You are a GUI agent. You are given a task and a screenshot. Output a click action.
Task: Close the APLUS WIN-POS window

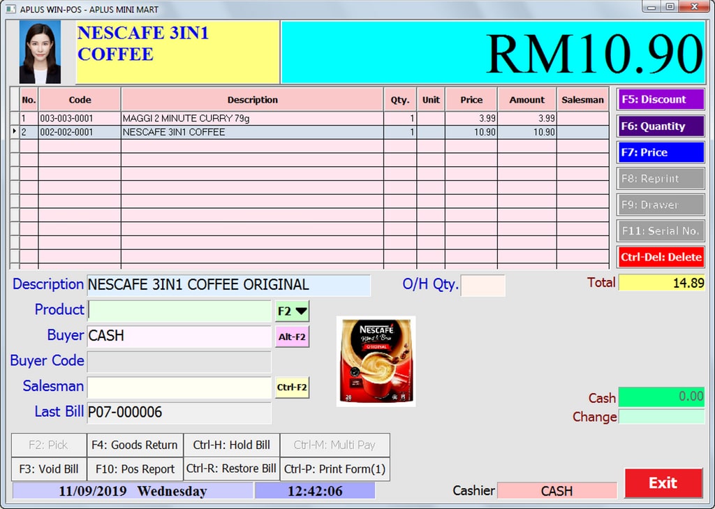(695, 7)
